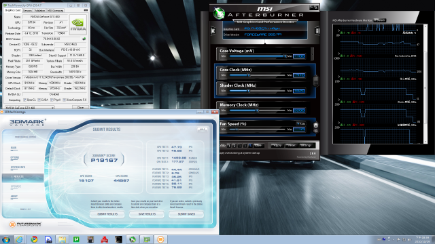Click the Fan Speed value field
Image resolution: width=435 pixels, height=244 pixels.
[x=299, y=129]
